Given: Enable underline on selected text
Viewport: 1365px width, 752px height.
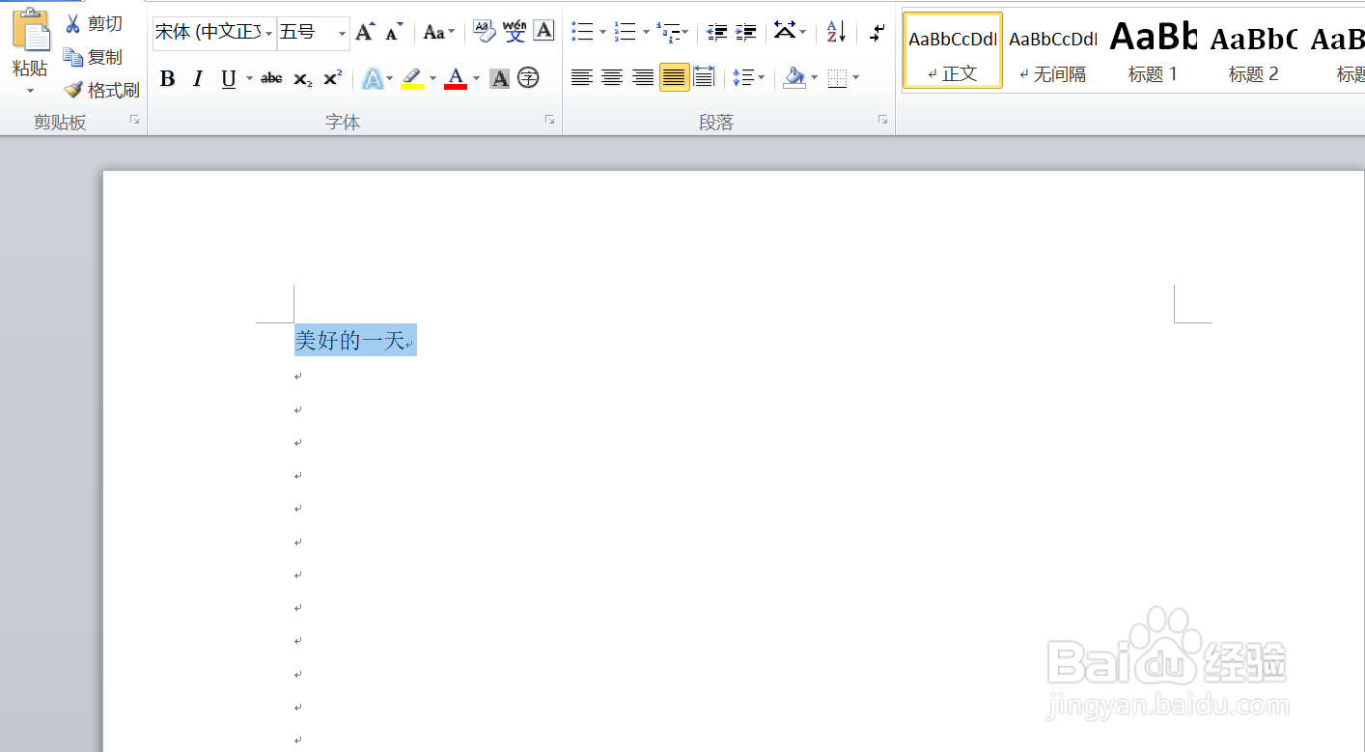Looking at the screenshot, I should coord(228,78).
